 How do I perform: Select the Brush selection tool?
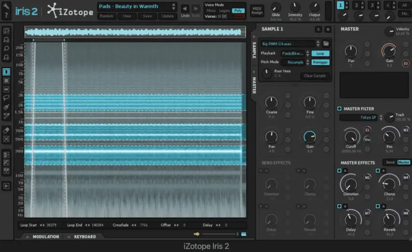(6, 107)
